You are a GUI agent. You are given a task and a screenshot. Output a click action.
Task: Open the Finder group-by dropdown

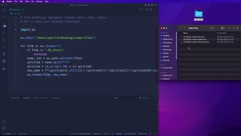[x=223, y=28]
